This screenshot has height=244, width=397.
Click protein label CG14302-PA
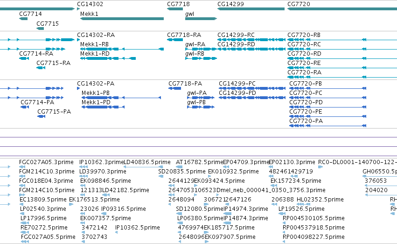point(96,84)
